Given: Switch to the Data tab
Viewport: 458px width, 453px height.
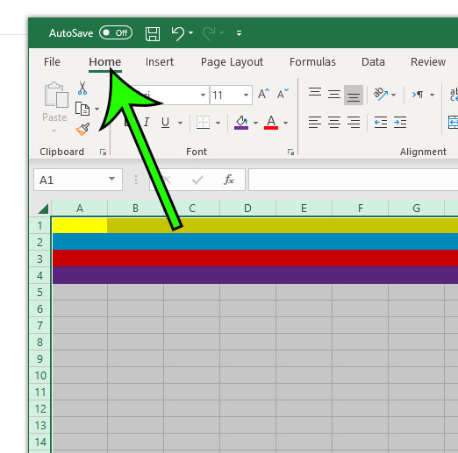Looking at the screenshot, I should tap(373, 62).
